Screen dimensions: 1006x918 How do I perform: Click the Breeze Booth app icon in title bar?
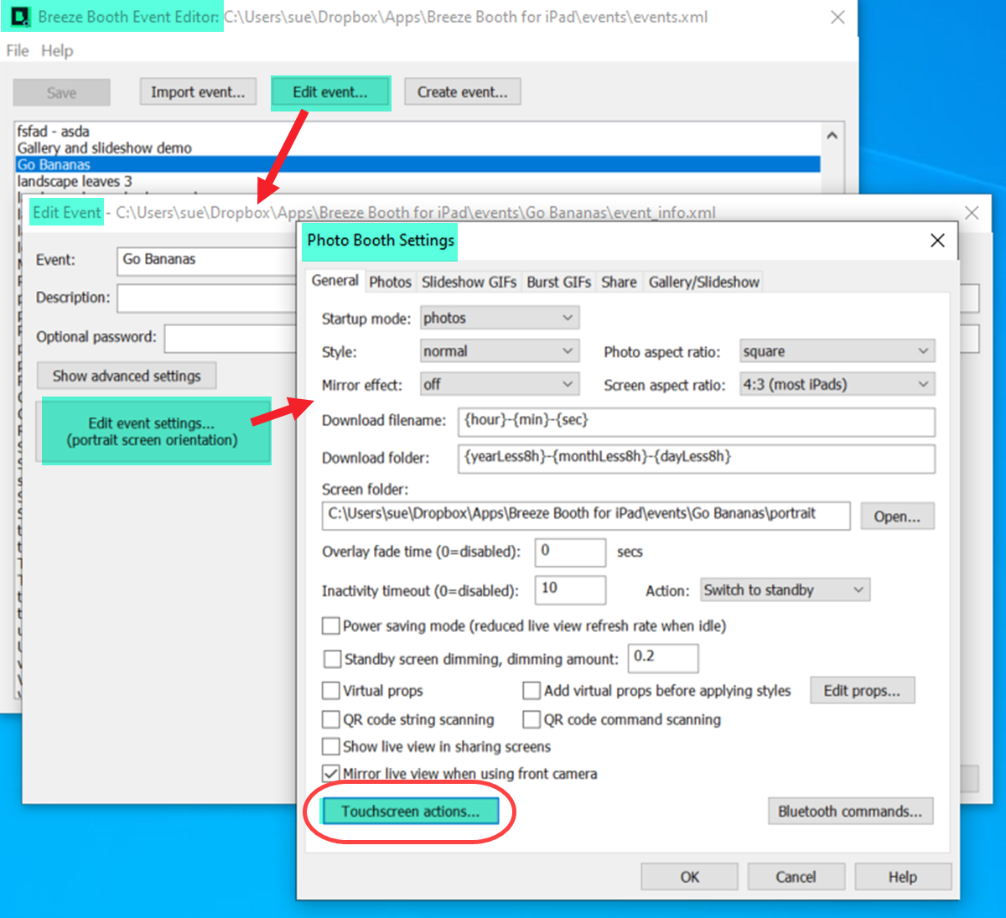pyautogui.click(x=21, y=17)
